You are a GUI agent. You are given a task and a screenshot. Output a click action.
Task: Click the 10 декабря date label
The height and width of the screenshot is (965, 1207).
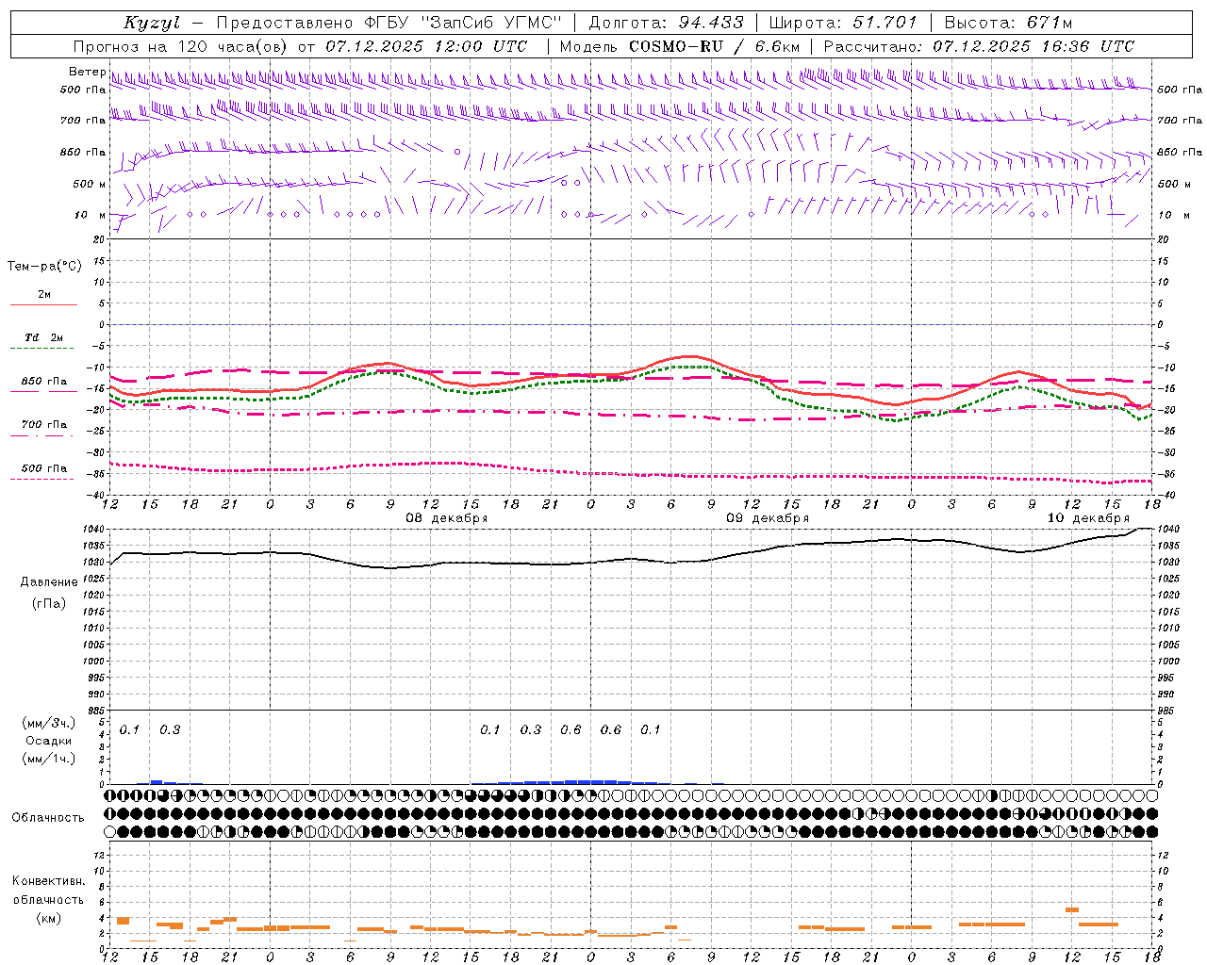pos(1088,518)
